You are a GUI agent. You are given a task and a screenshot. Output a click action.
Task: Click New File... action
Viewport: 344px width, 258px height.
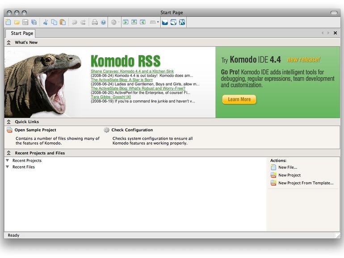pos(288,167)
